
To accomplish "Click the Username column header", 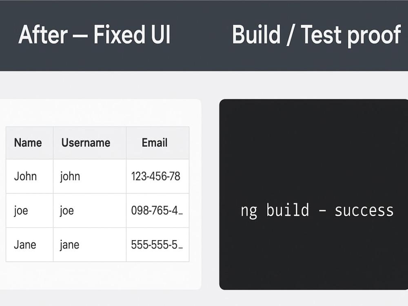I will point(90,143).
